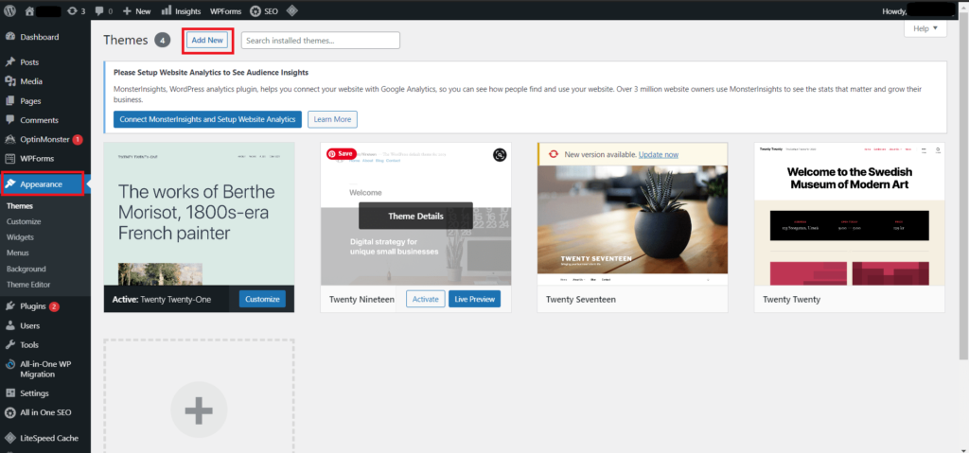Click the plus icon to add new theme
Viewport: 969px width, 453px height.
point(199,410)
